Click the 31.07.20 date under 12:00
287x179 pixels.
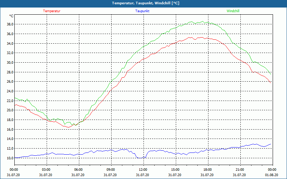142,175
